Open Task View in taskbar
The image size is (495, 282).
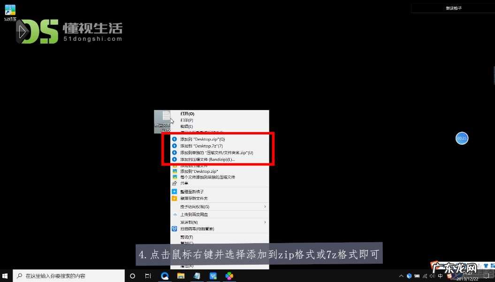tap(148, 276)
